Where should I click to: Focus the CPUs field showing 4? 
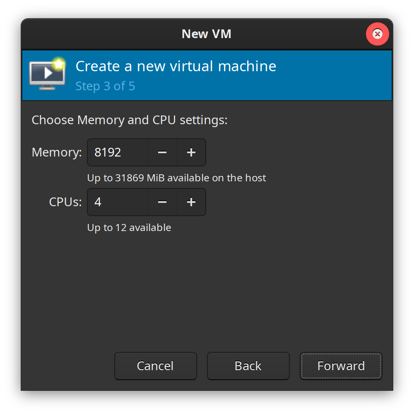[117, 202]
